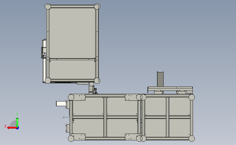The height and width of the screenshot is (145, 236).
Task: Select the dark vertical column above right platform
Action: [x=160, y=79]
